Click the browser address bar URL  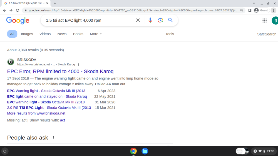point(133,11)
